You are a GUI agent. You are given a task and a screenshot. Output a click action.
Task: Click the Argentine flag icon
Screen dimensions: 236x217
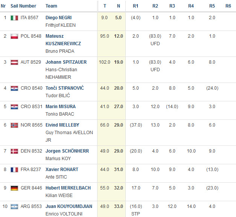[14, 206]
